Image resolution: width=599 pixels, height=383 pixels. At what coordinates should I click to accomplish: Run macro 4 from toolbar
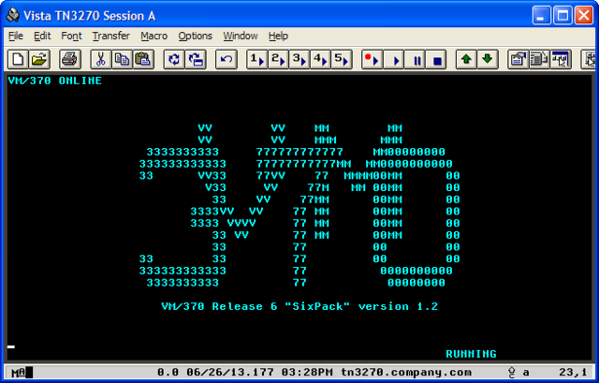click(x=320, y=60)
